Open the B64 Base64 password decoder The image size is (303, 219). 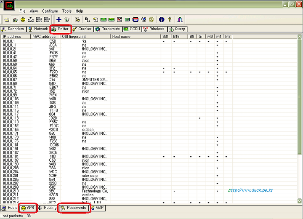click(x=88, y=19)
